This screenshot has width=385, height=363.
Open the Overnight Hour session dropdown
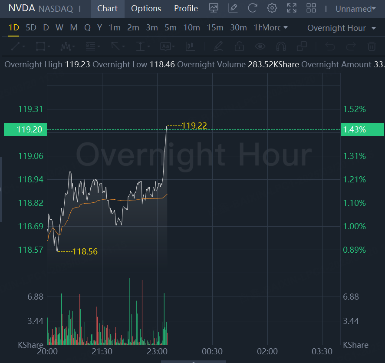click(342, 28)
